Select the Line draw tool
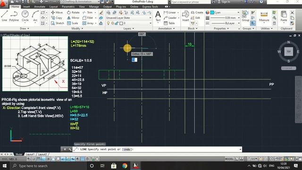The height and width of the screenshot is (170, 302). pos(4,16)
